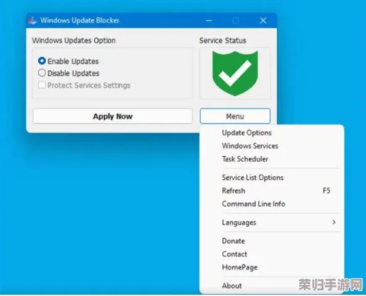
Task: Select Refresh in the menu
Action: [272, 191]
